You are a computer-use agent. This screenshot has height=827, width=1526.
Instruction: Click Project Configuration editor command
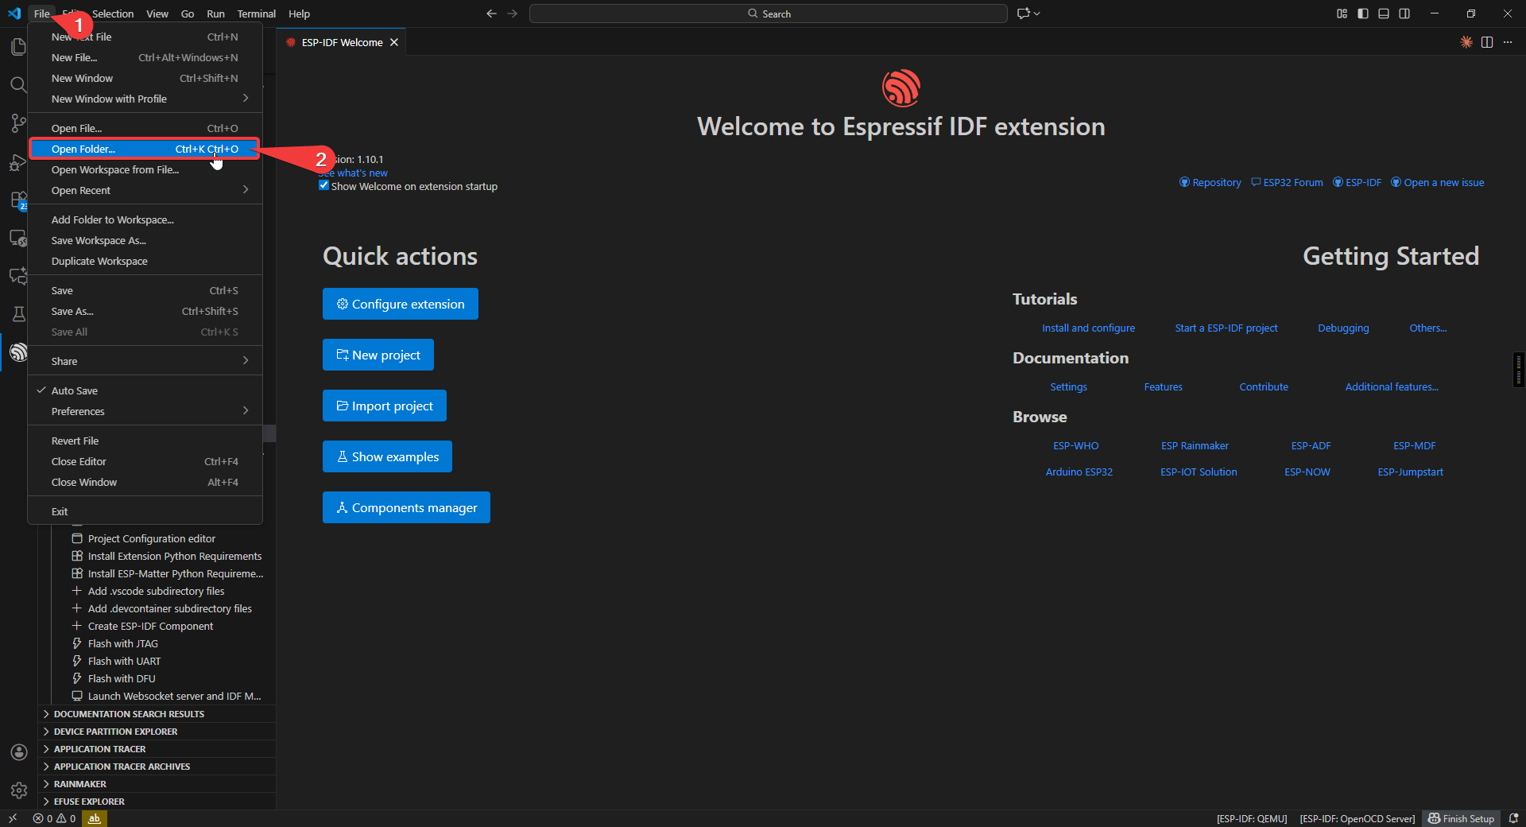[x=151, y=538]
